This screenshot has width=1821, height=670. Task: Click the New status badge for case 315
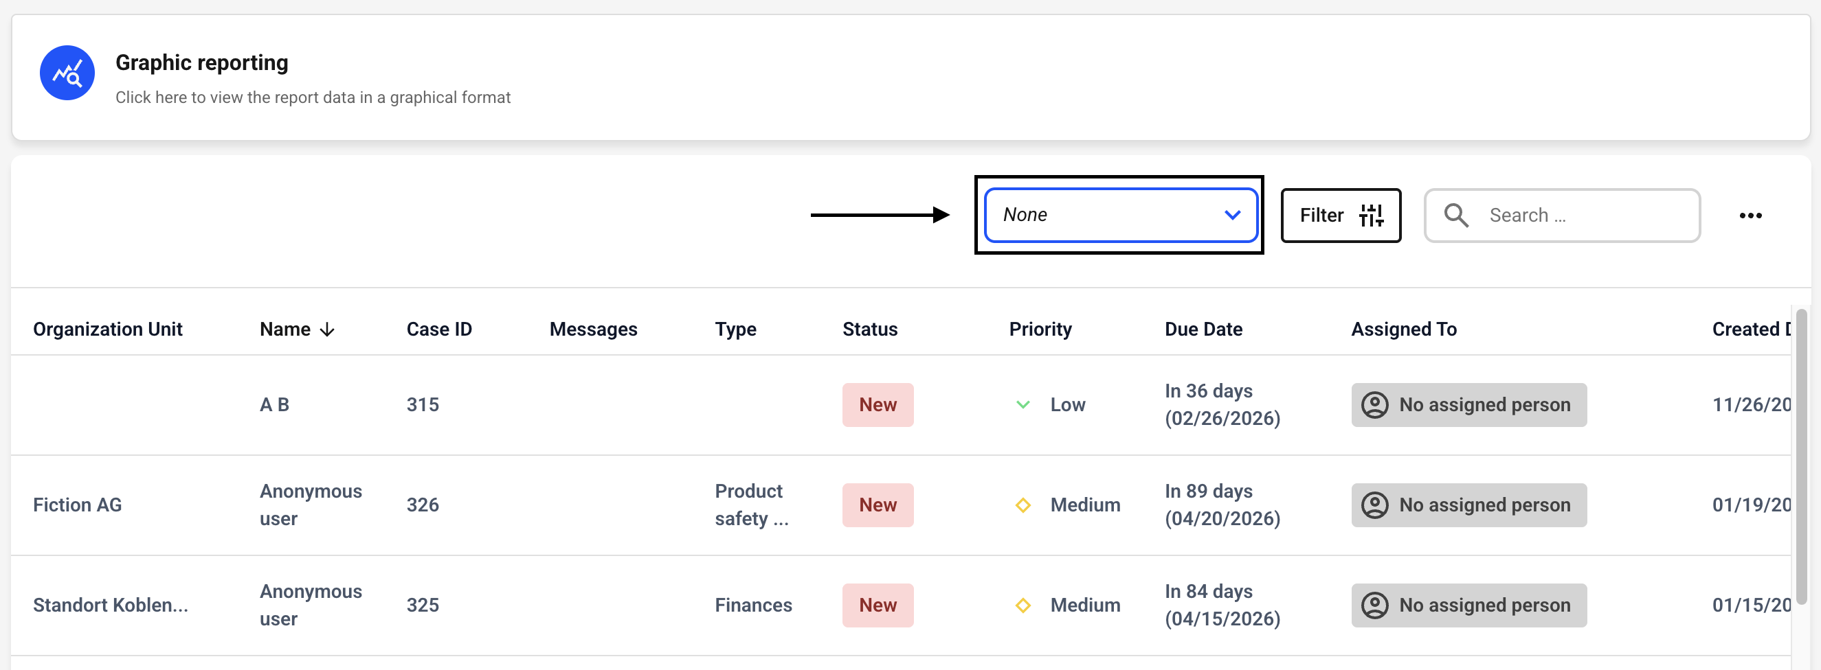tap(877, 404)
